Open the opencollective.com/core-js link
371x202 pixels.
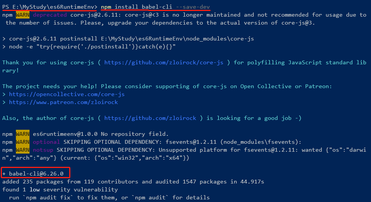[67, 94]
